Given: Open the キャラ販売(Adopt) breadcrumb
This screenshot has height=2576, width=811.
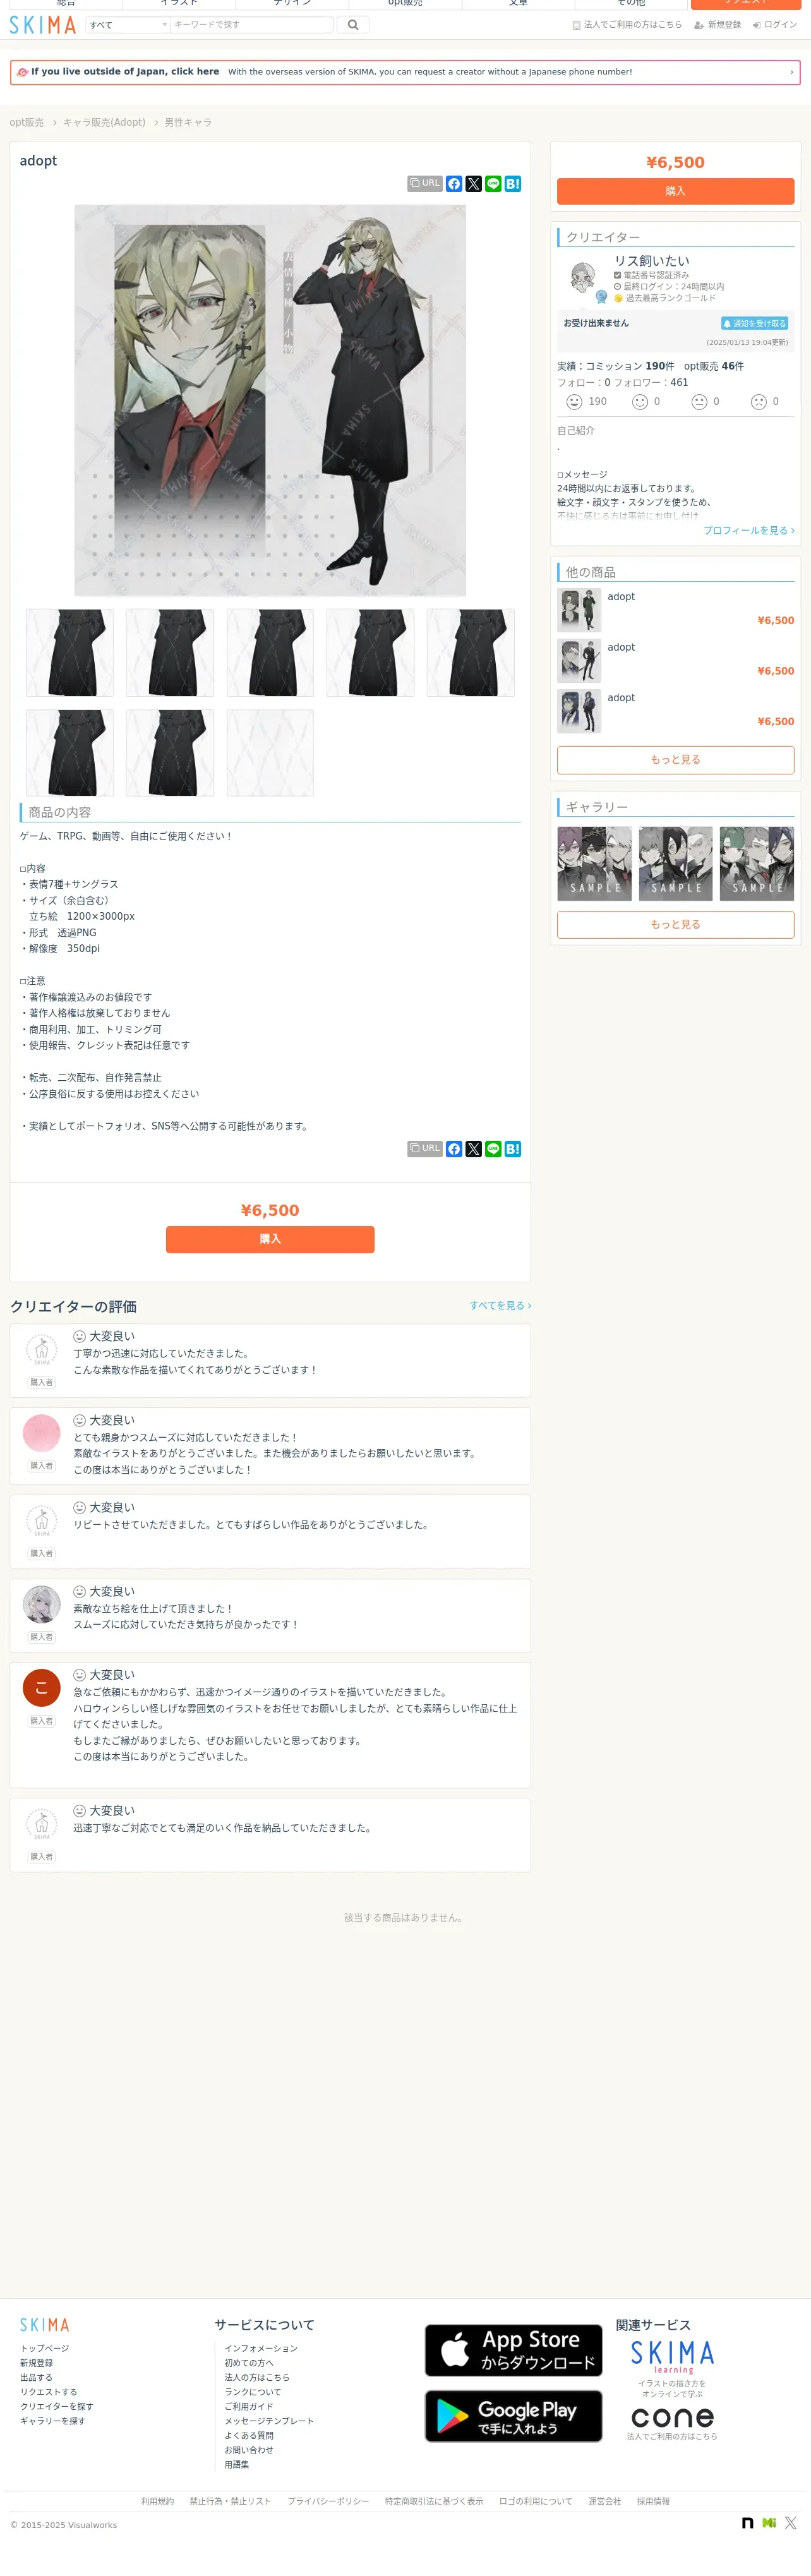Looking at the screenshot, I should (104, 123).
